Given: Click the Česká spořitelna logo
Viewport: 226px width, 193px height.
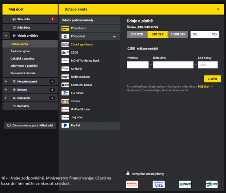Looking at the screenshot, I should tap(65, 44).
